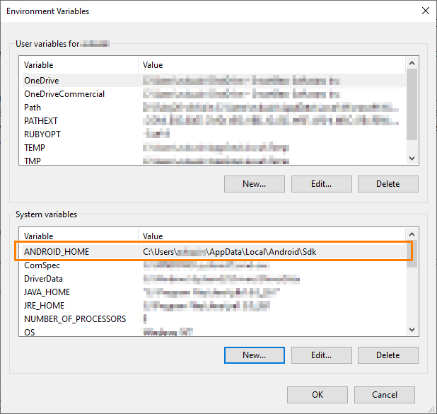Close the Environment Variables dialog
This screenshot has height=414, width=437.
[x=425, y=11]
